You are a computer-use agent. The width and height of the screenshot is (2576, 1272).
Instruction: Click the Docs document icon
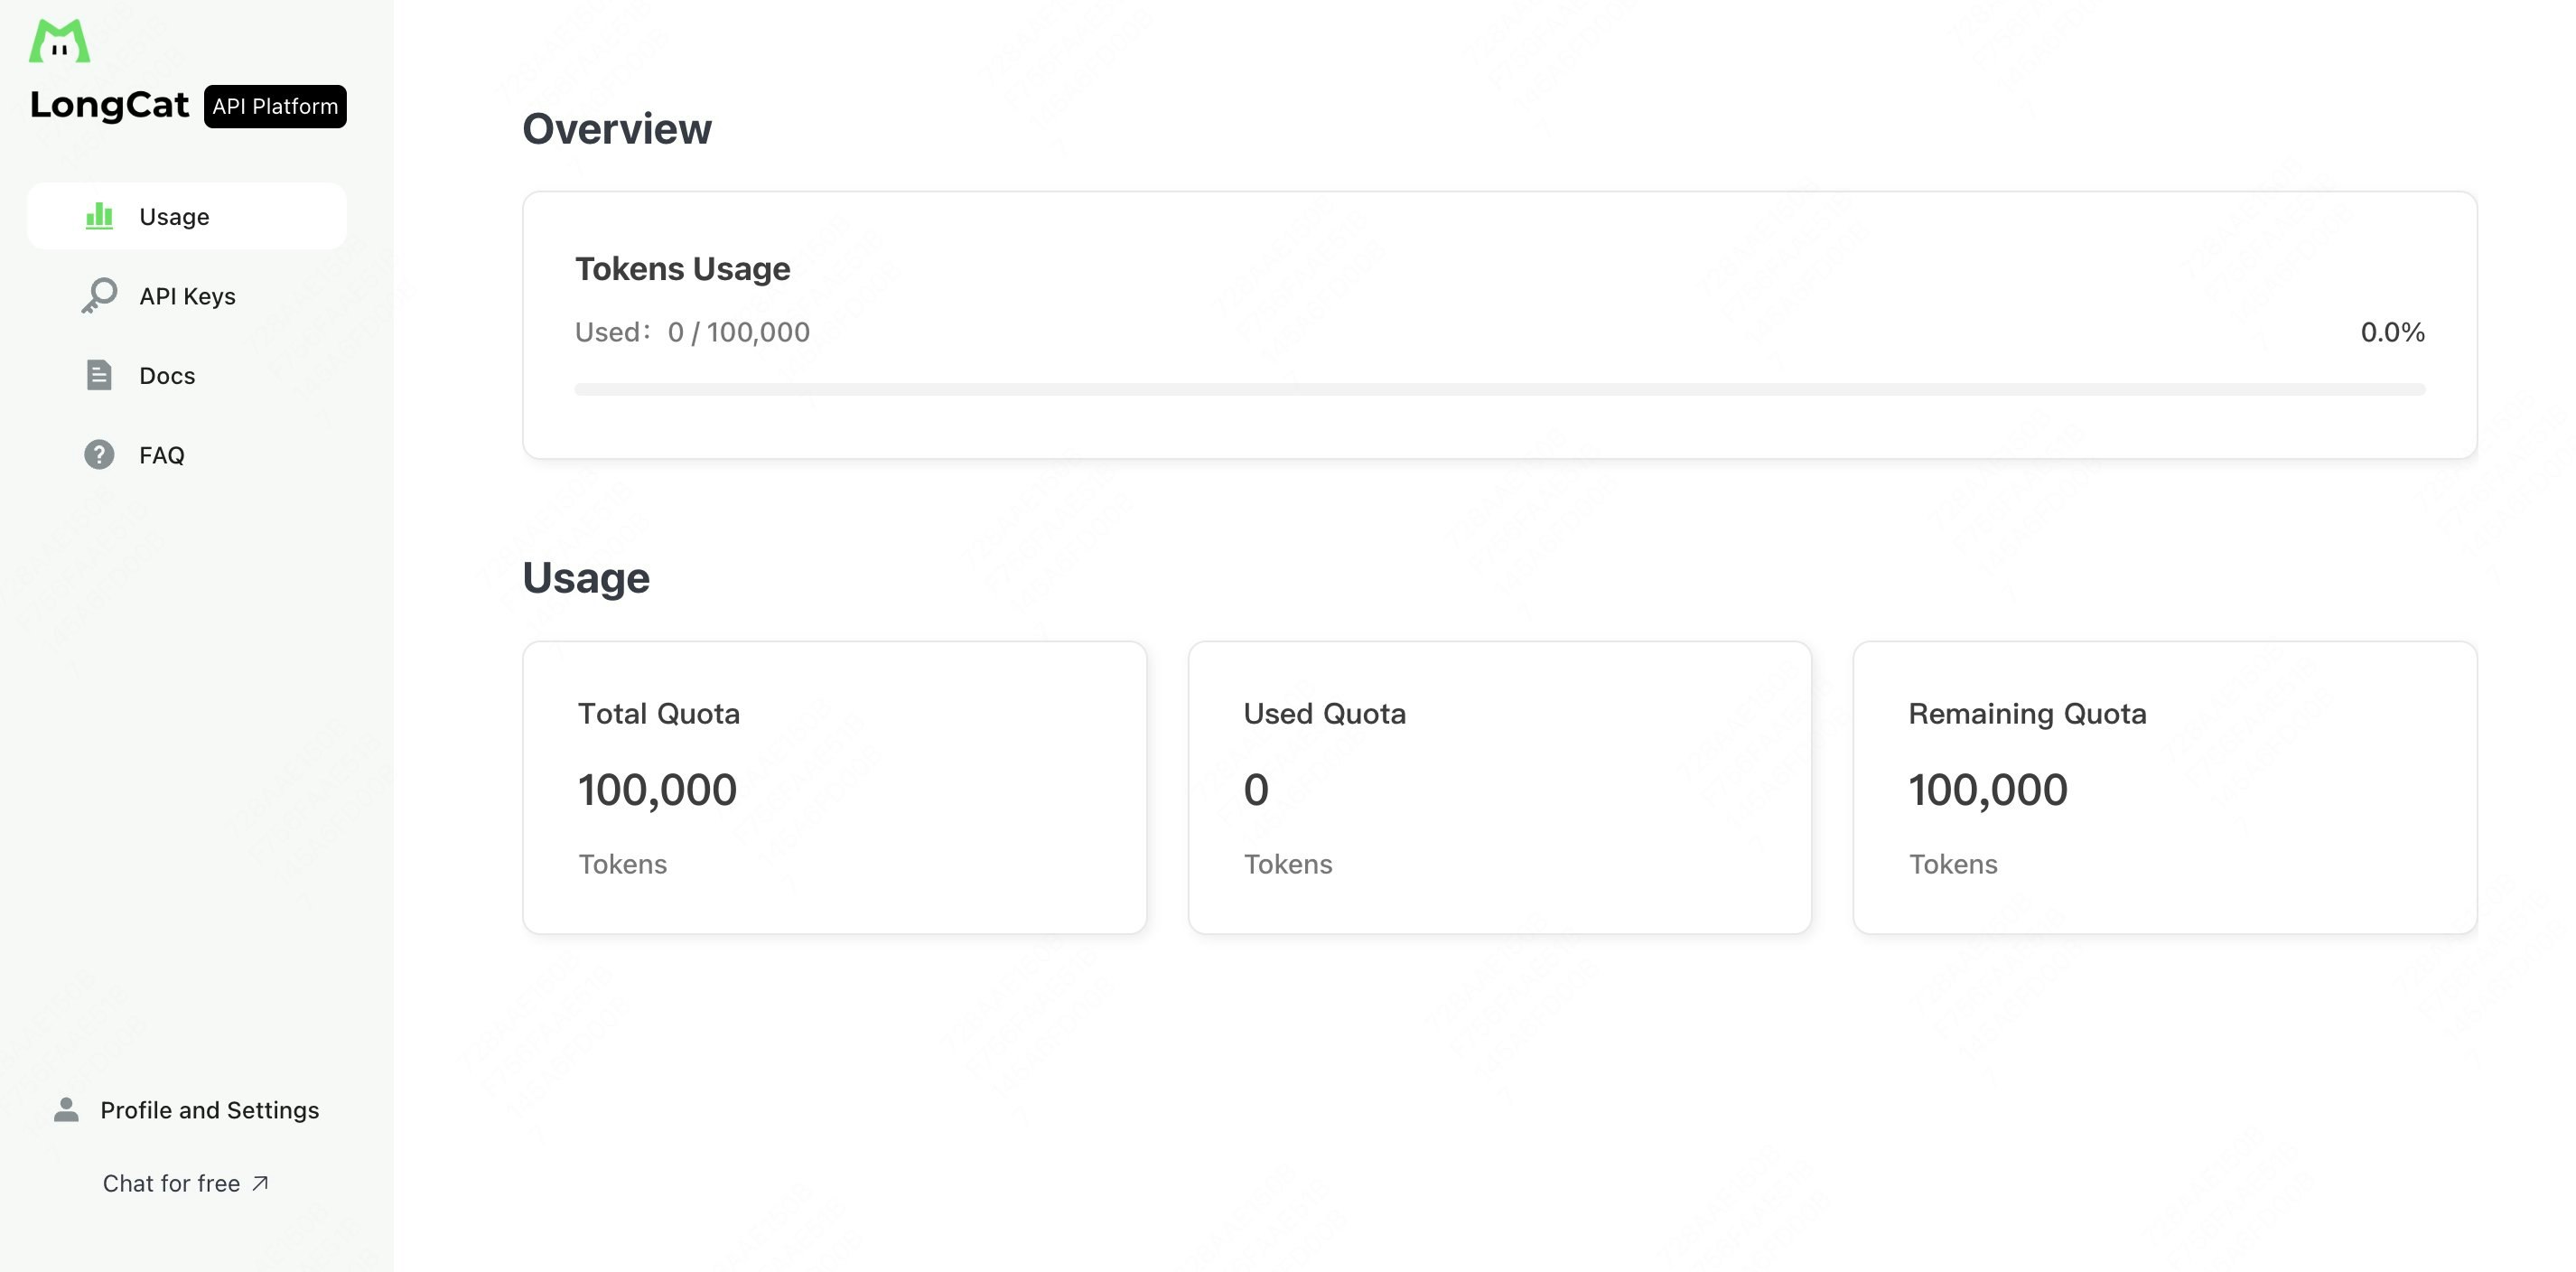tap(99, 375)
